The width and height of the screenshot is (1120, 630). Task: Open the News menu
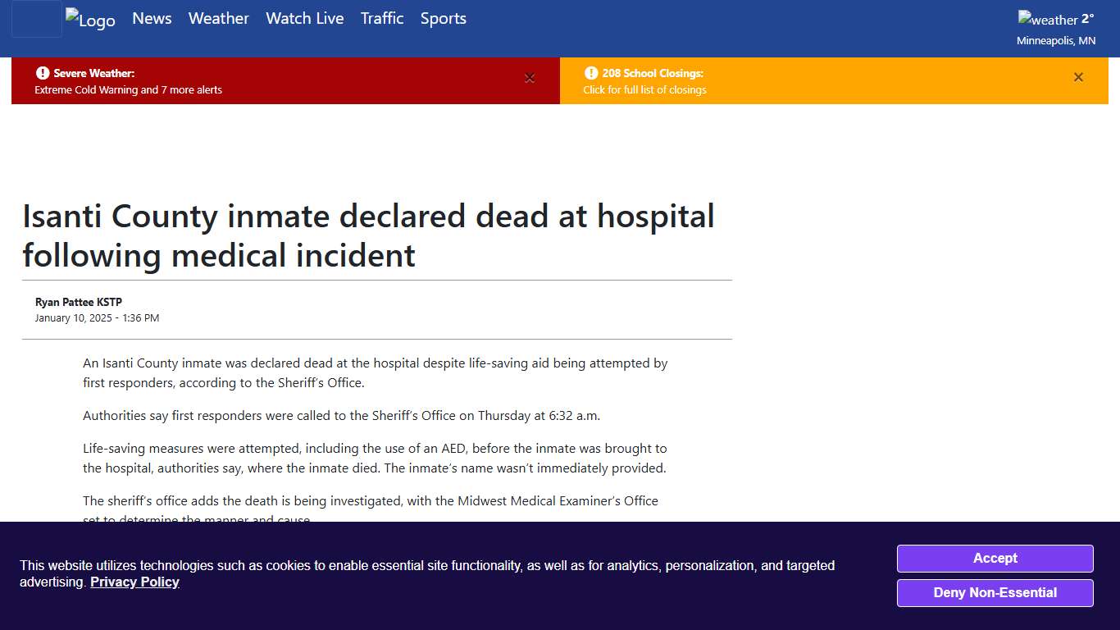(152, 18)
